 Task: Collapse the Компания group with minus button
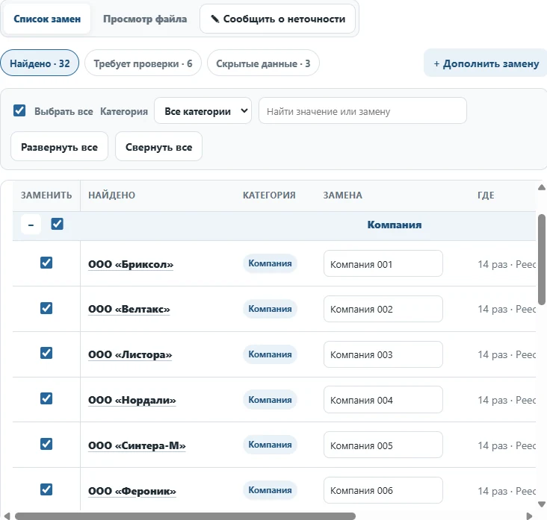coord(31,225)
